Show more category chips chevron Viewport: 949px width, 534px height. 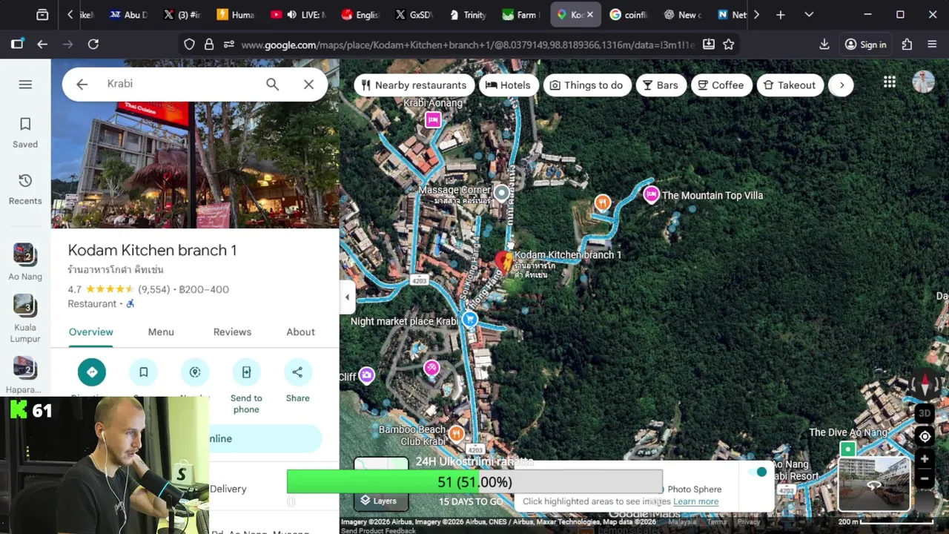point(841,85)
